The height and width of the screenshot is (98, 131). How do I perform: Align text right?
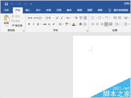point(102,24)
